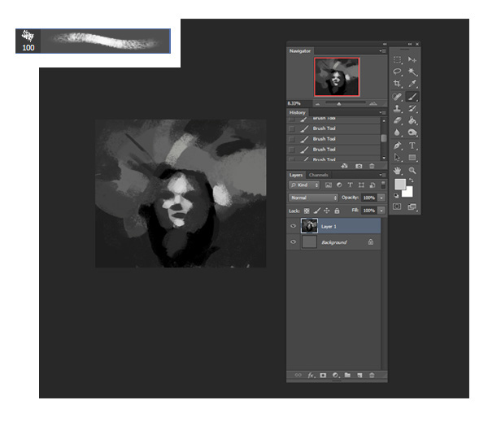Toggle lock all
Image resolution: width=488 pixels, height=422 pixels.
coord(337,211)
